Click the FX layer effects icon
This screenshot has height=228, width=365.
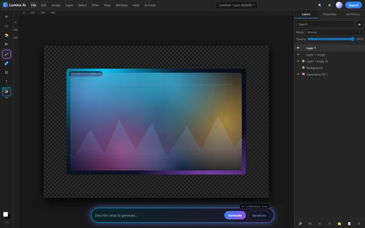(x=310, y=223)
